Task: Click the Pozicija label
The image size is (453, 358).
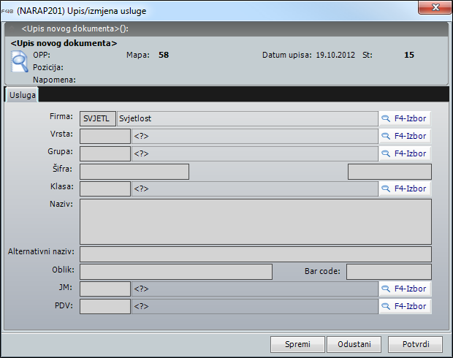Action: (48, 67)
